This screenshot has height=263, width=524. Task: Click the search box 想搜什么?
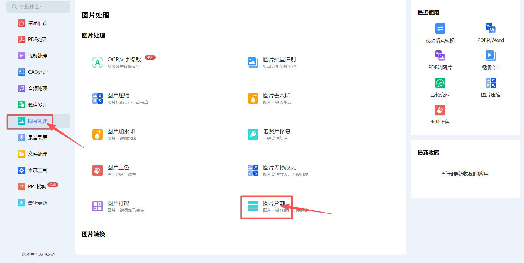coord(38,7)
